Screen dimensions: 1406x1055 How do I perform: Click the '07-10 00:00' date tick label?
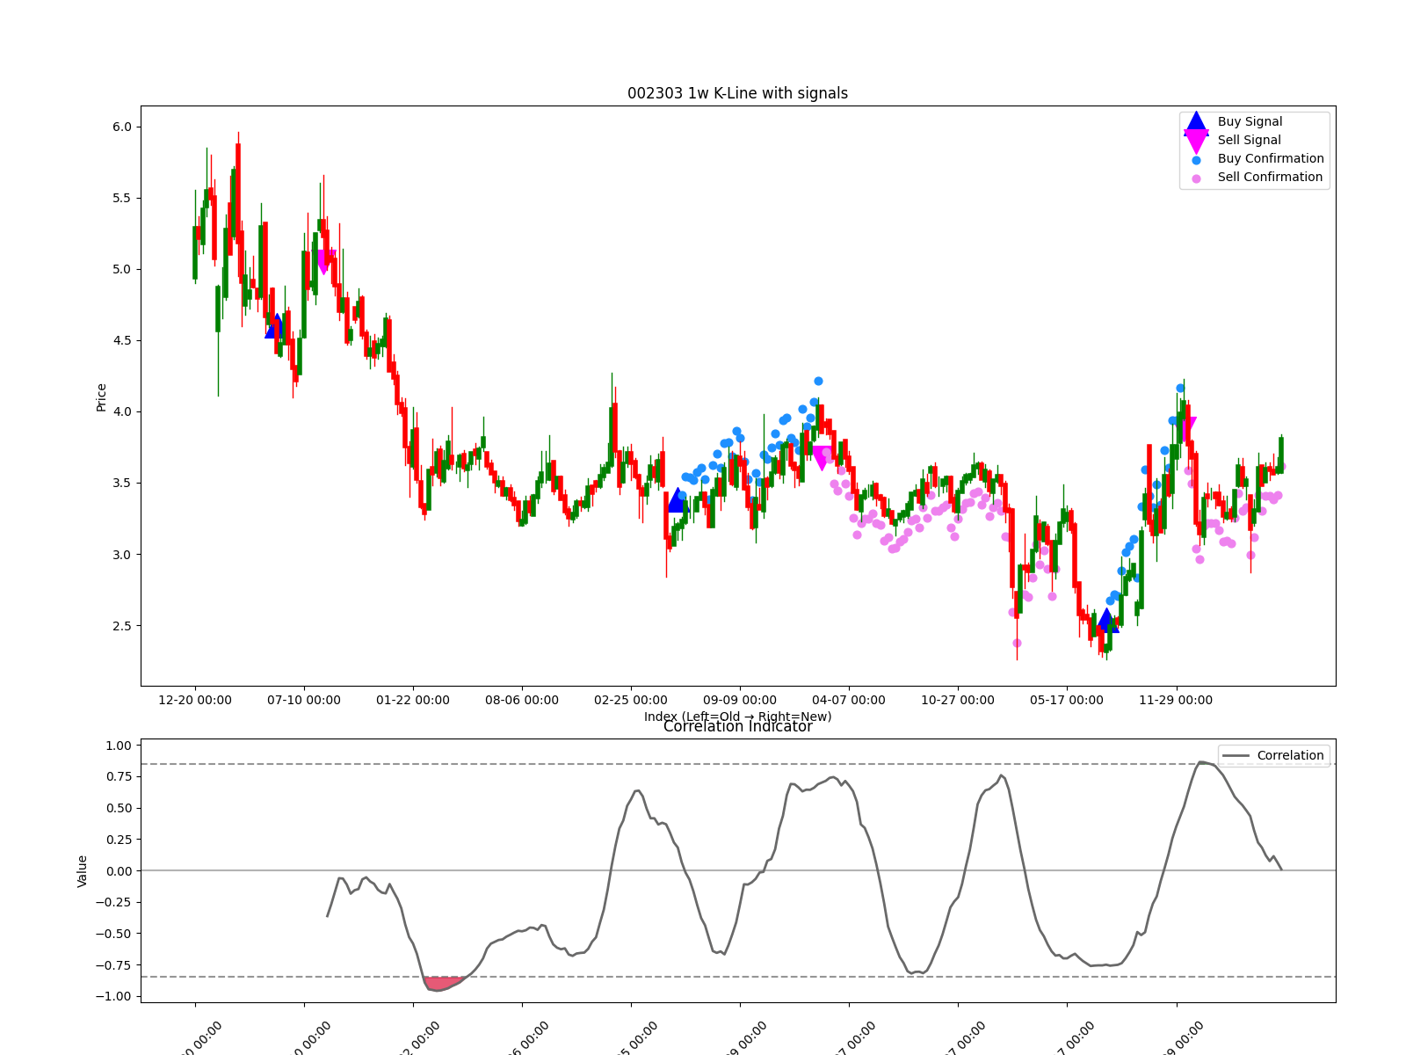pos(304,701)
